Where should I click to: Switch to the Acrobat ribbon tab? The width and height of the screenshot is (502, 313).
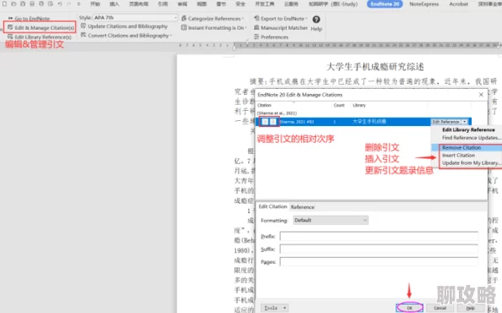[458, 4]
